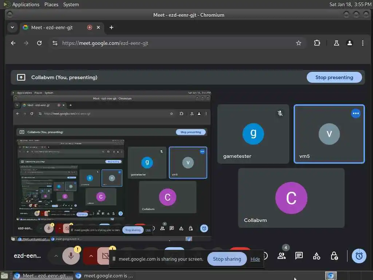Toggle the camera button in Meet
The image size is (373, 280).
[x=105, y=256]
